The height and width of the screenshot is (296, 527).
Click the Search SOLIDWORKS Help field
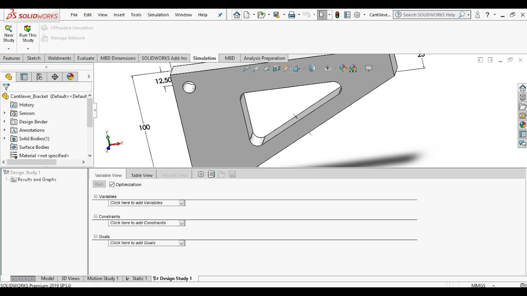tap(429, 15)
